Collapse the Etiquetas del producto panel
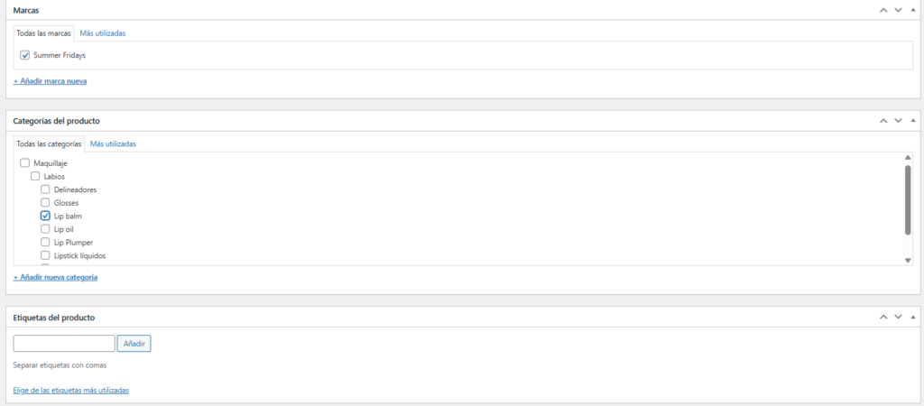 pyautogui.click(x=912, y=318)
